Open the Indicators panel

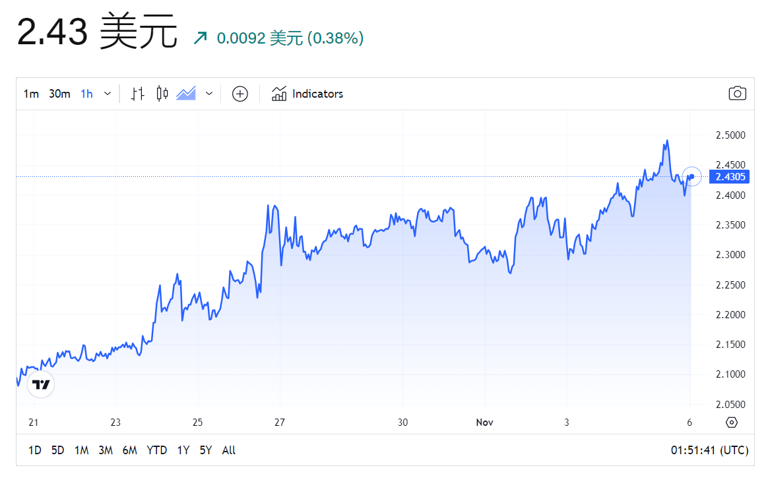tap(308, 94)
